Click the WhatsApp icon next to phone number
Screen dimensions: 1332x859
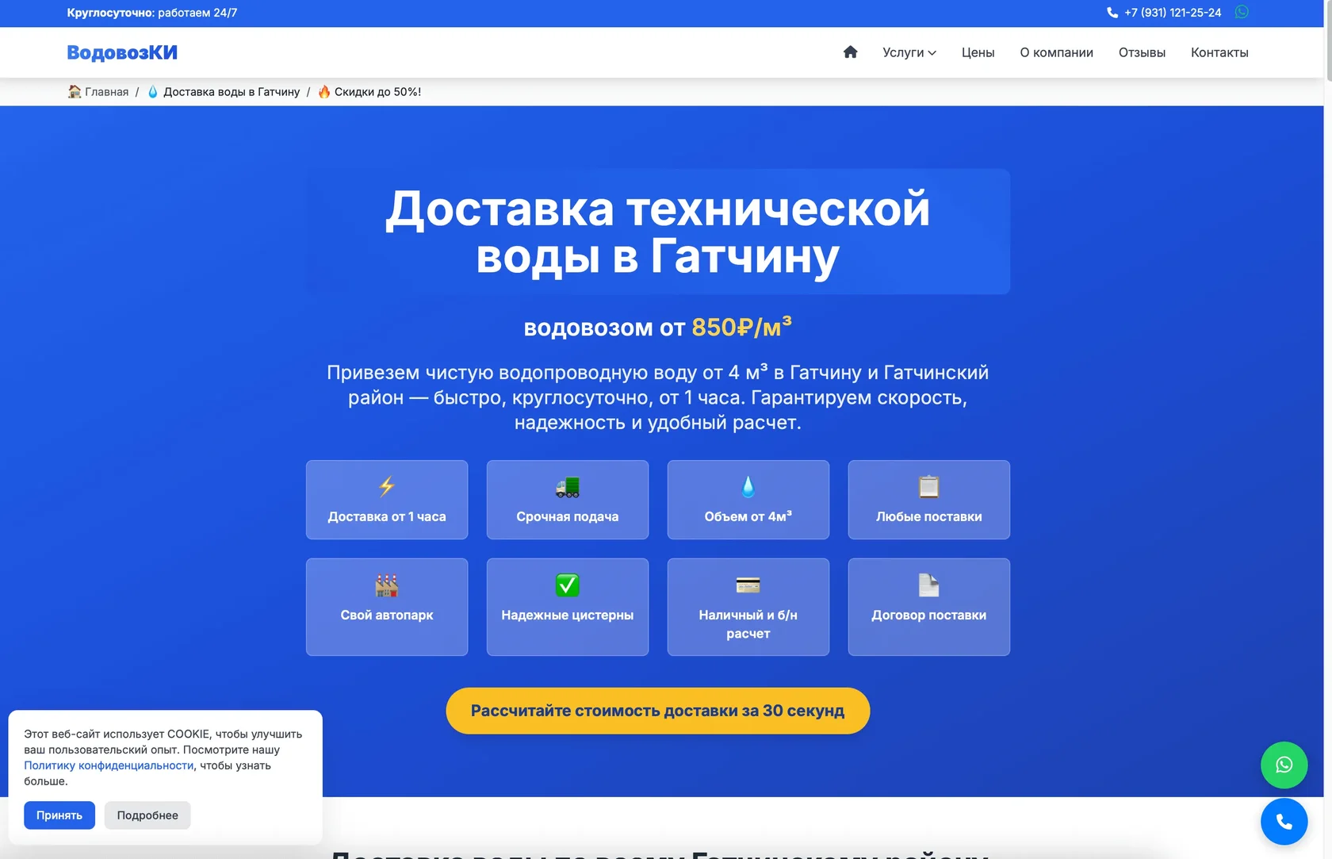1240,12
